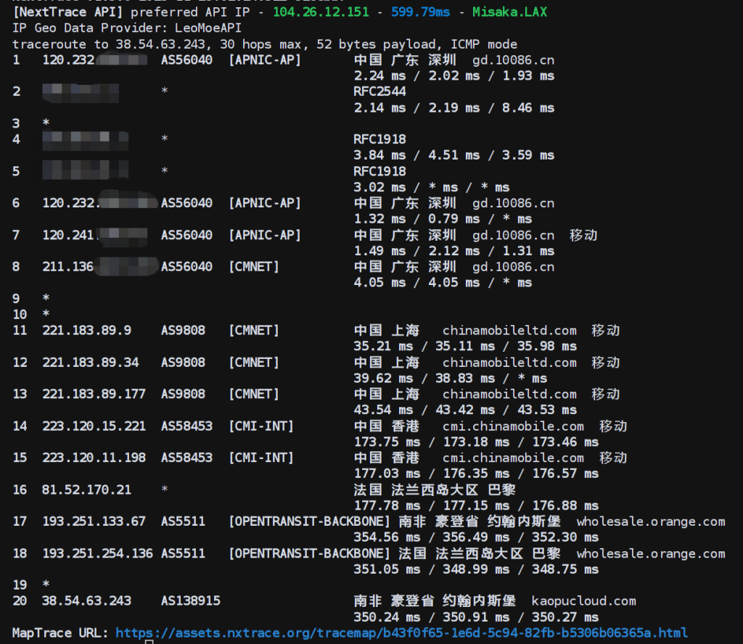743x644 pixels.
Task: Click hop 15 IP address 223.120.11.198
Action: pos(94,458)
